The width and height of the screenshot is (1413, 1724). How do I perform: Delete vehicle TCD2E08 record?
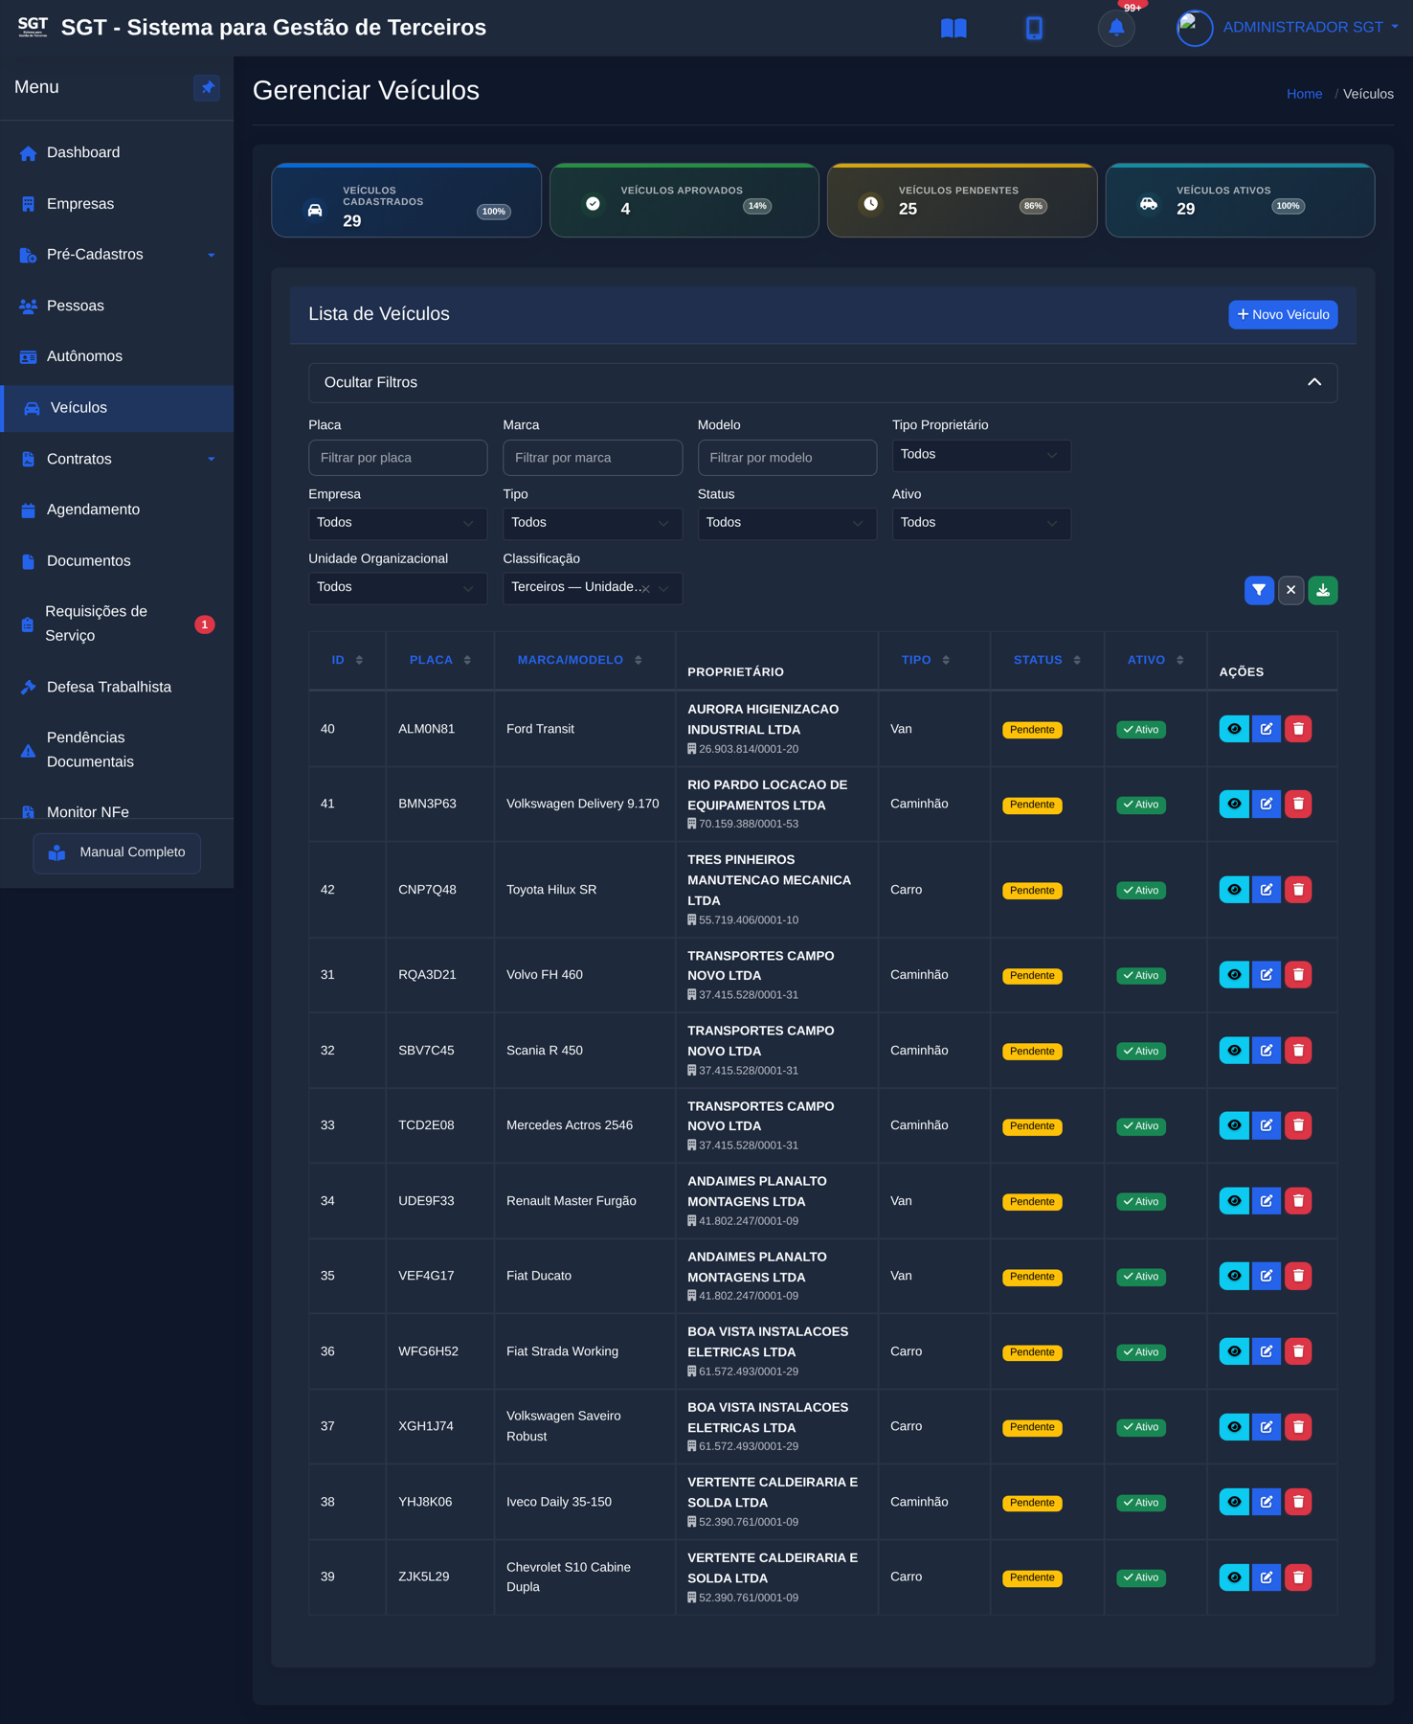pyautogui.click(x=1298, y=1125)
